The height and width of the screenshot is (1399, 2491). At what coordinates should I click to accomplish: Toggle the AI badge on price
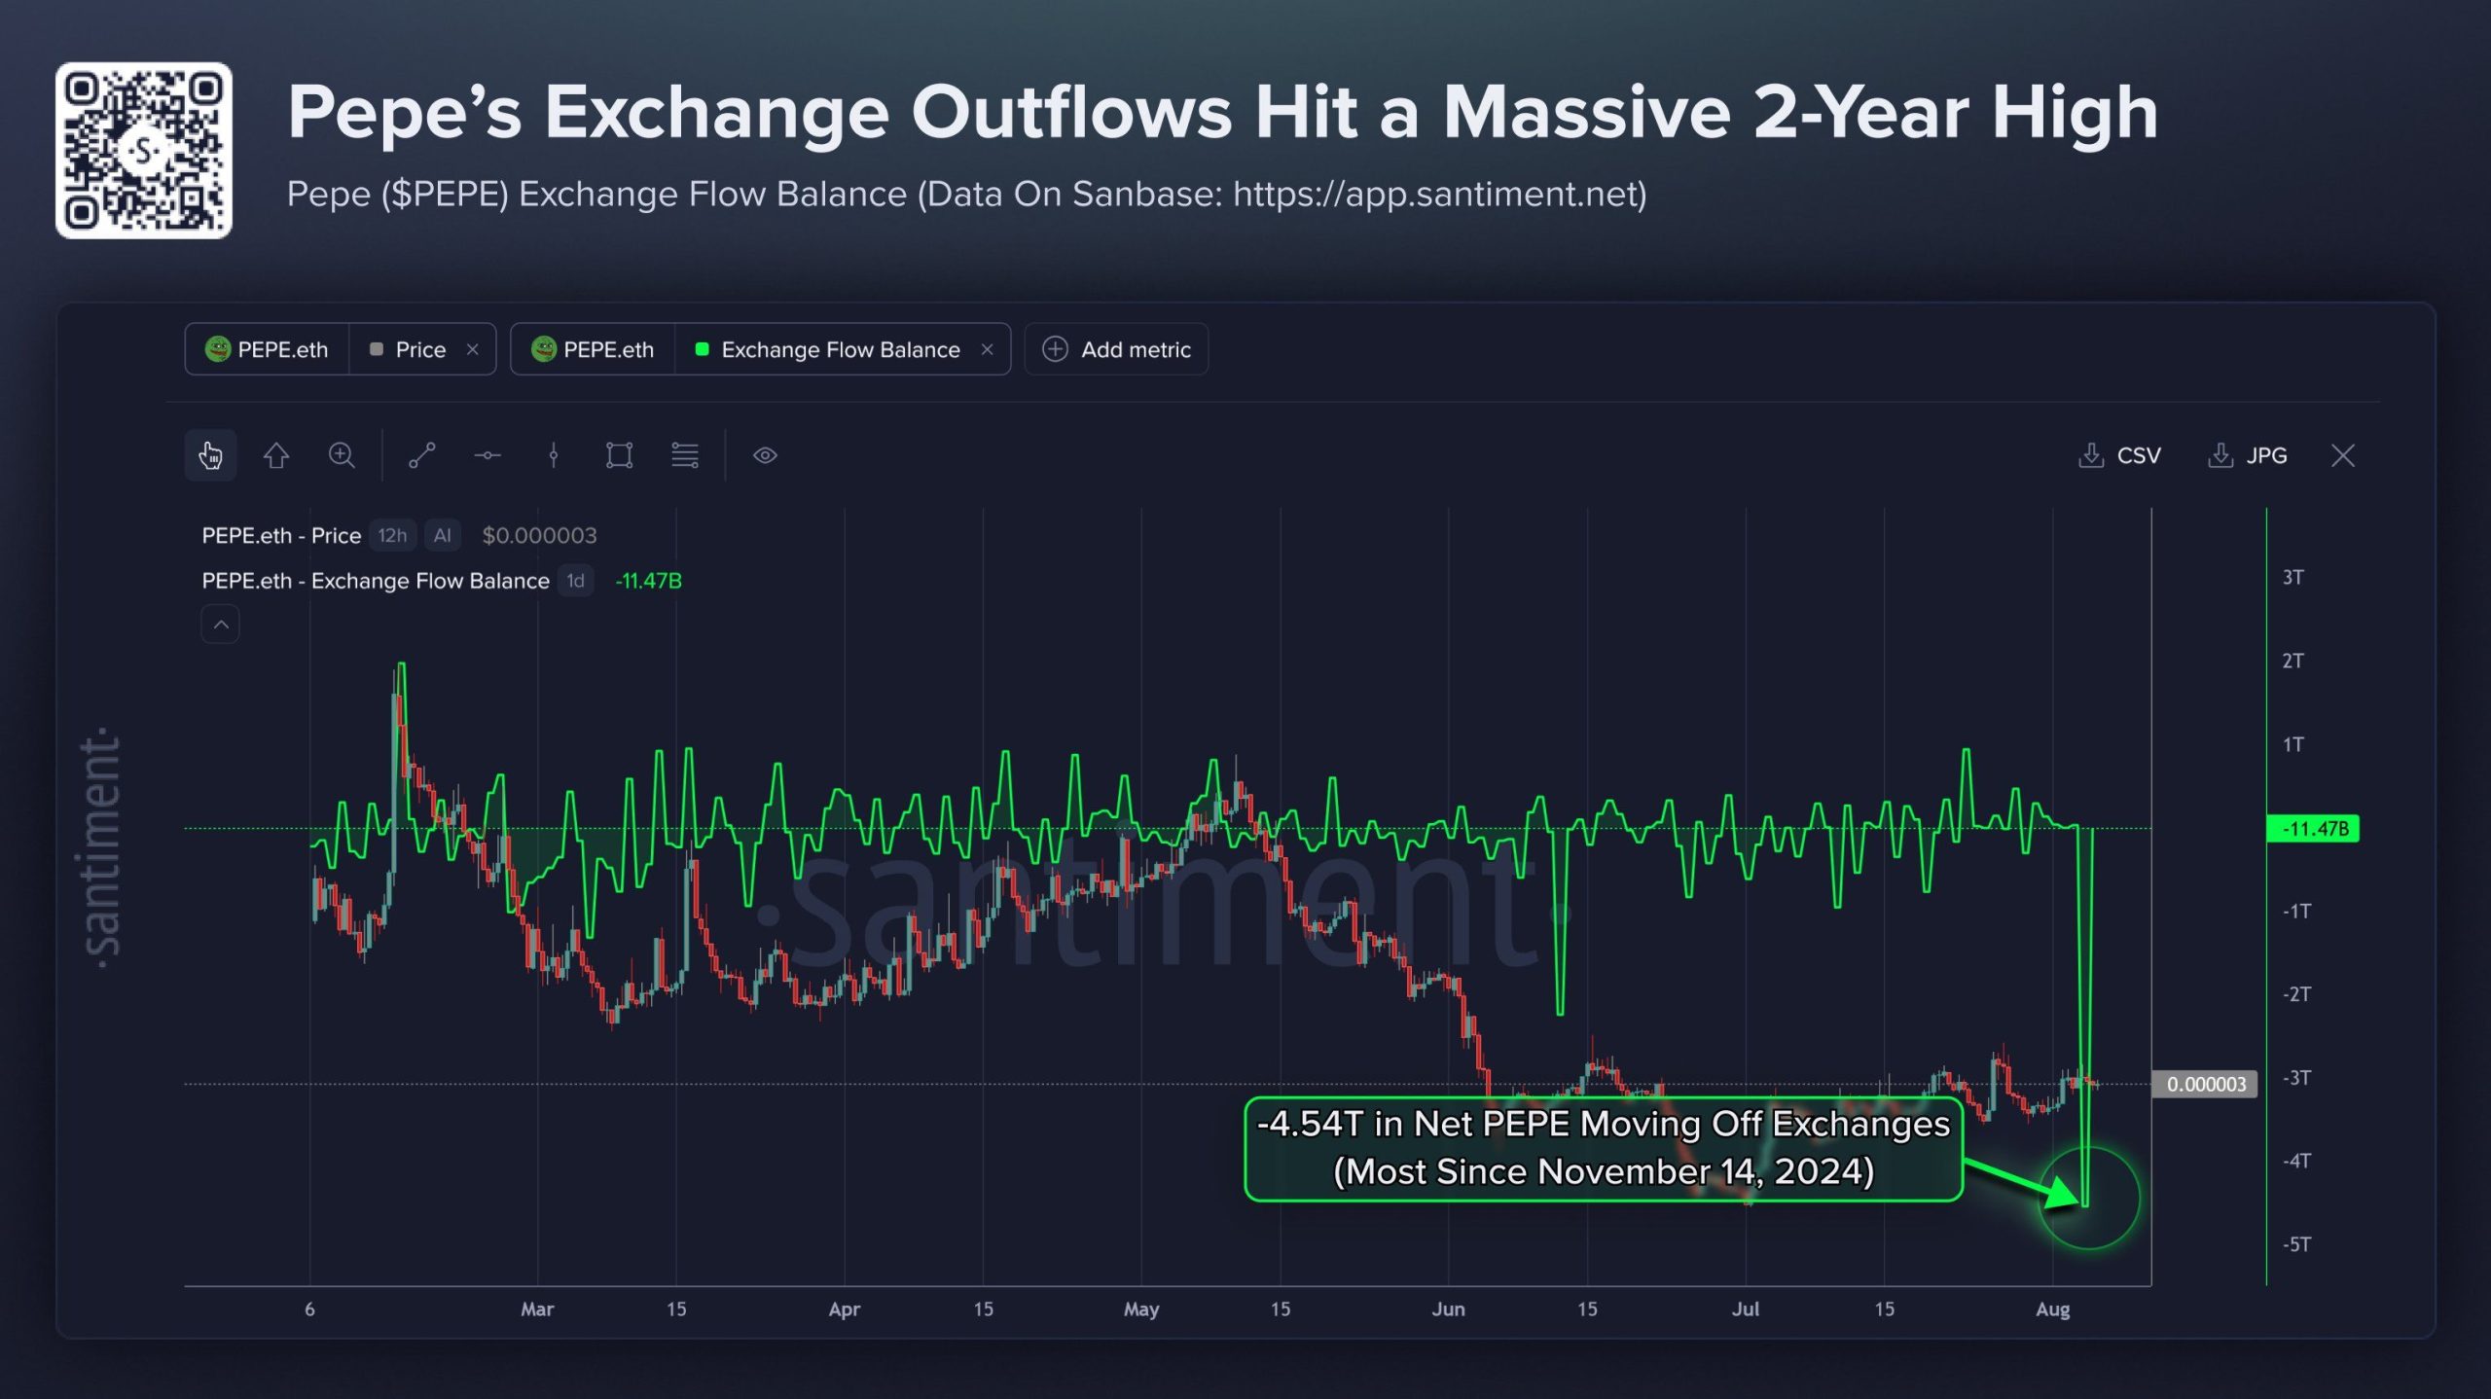[x=443, y=535]
